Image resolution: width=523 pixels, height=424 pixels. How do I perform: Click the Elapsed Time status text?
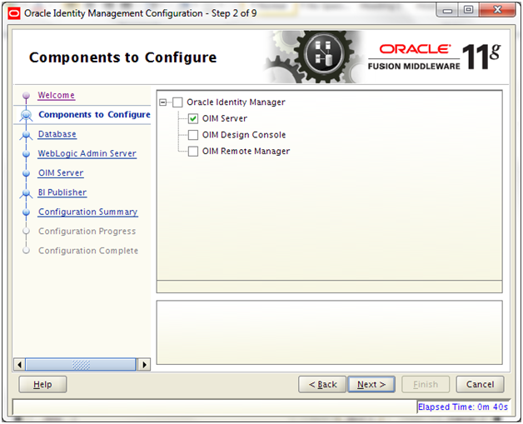tap(463, 407)
